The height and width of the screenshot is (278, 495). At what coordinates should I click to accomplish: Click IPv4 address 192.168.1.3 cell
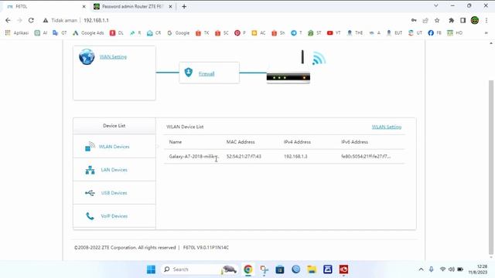[295, 156]
